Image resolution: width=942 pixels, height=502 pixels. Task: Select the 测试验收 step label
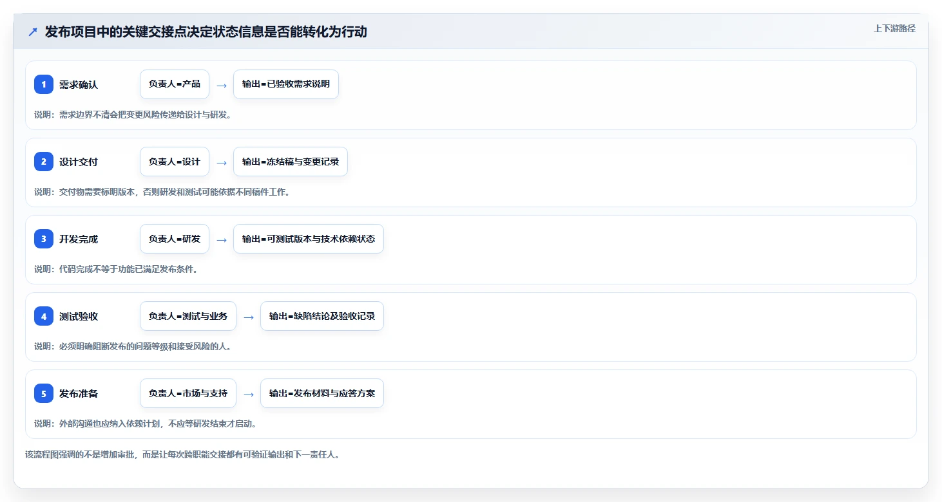[x=79, y=316]
